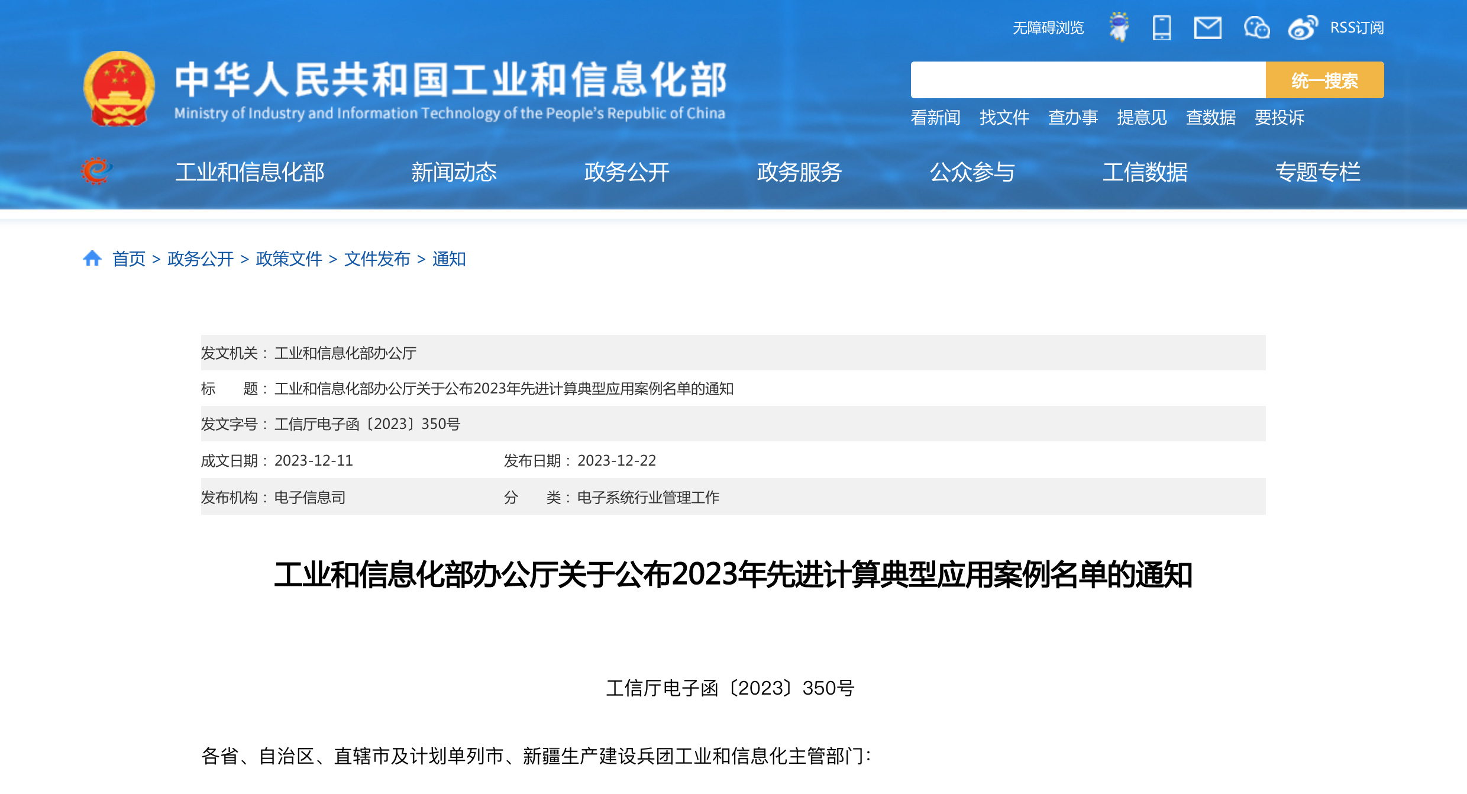1467x794 pixels.
Task: Open the Weibo icon in the header
Action: pos(1303,28)
